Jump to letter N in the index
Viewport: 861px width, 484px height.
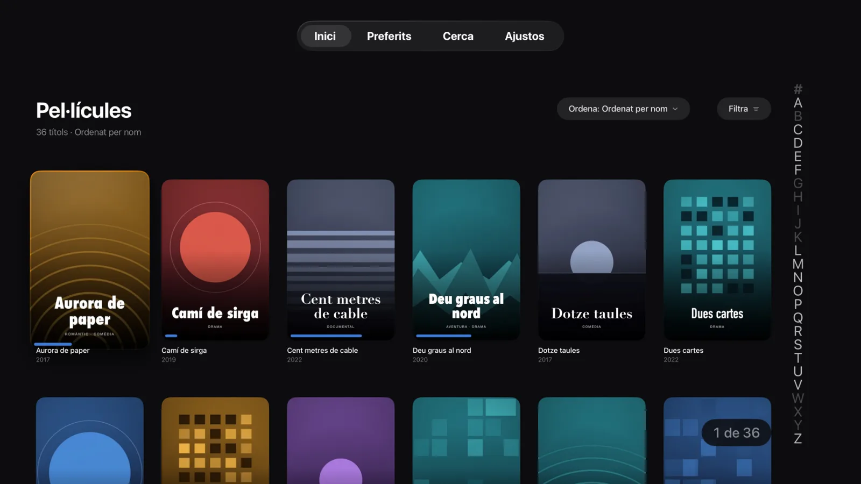coord(798,277)
